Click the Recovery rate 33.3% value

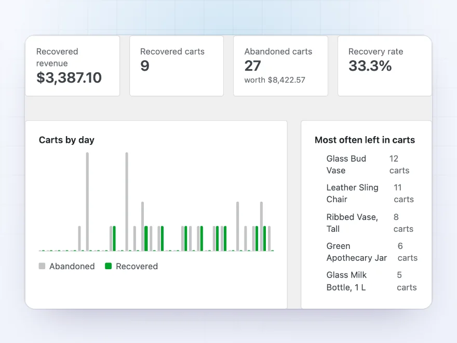tap(370, 65)
